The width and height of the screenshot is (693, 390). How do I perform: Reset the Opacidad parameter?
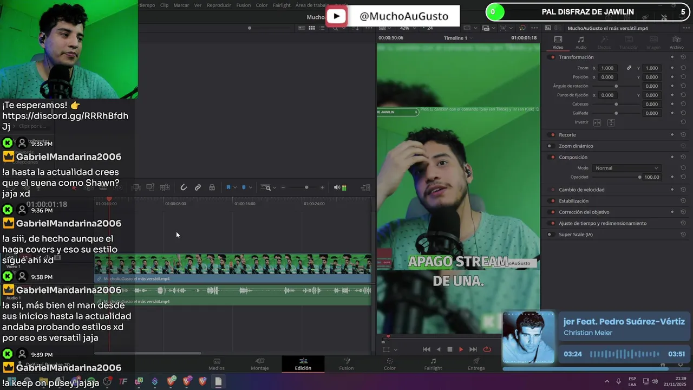(x=683, y=177)
